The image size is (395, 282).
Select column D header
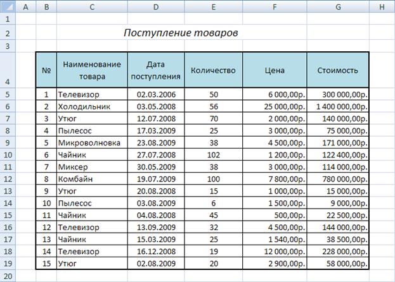click(x=156, y=7)
